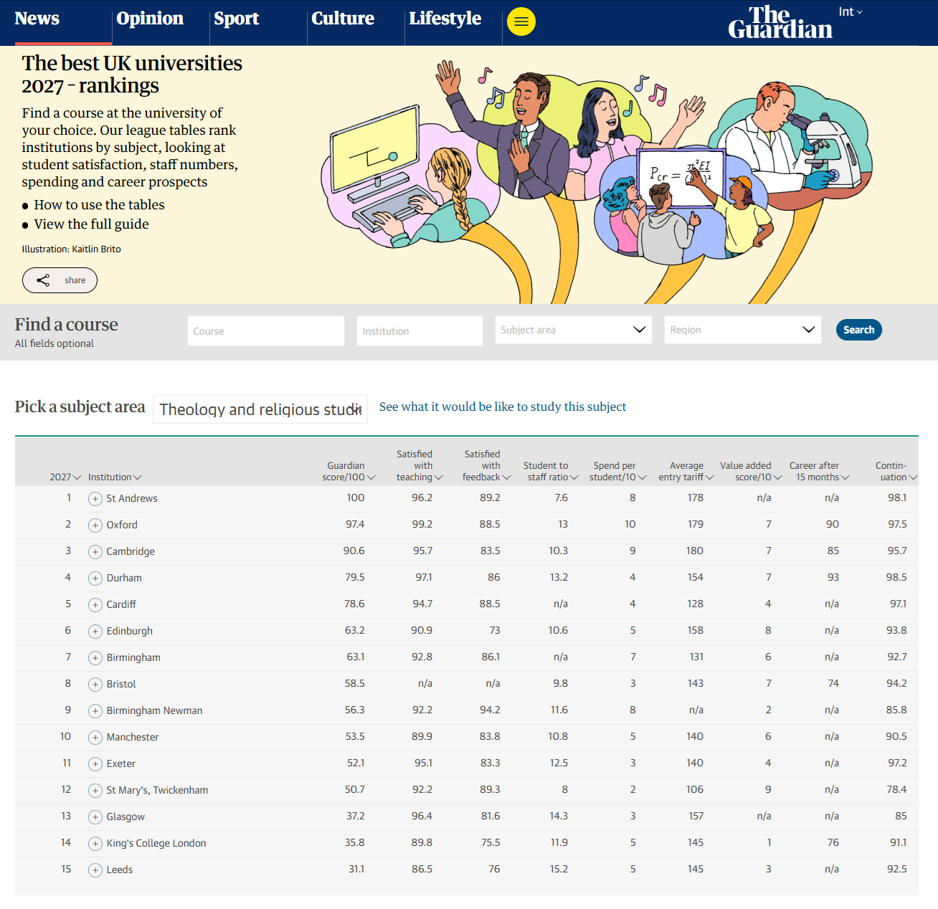This screenshot has width=938, height=909.
Task: Click the plus icon beside Durham
Action: point(95,579)
